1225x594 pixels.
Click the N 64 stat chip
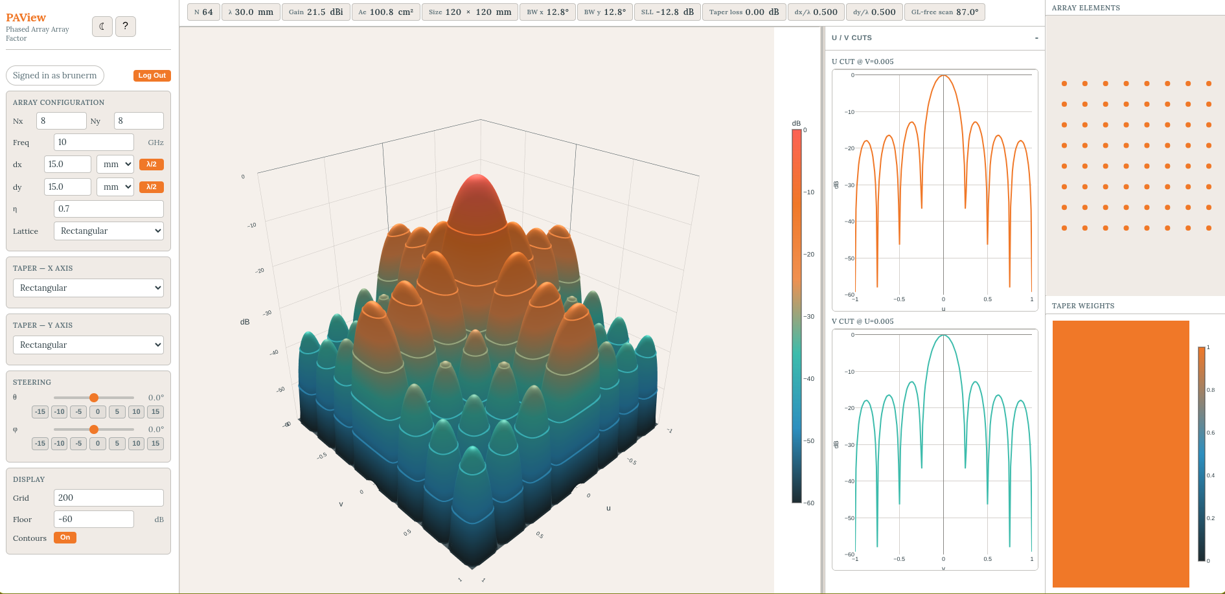(x=203, y=12)
